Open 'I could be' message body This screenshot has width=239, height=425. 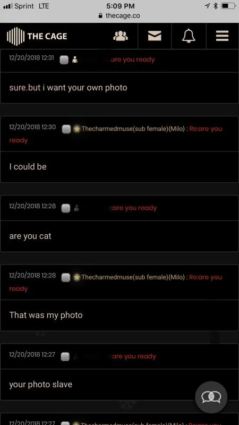(119, 167)
